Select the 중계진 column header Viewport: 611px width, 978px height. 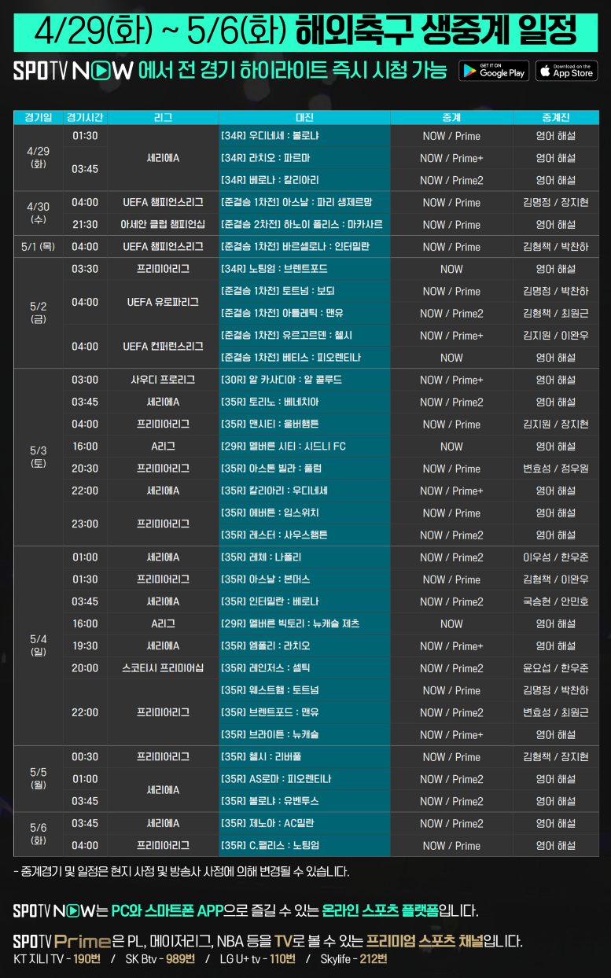555,118
